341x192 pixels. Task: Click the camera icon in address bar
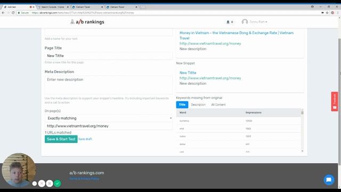(x=322, y=13)
